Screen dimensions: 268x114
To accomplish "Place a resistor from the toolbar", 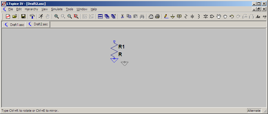I will pos(186,17).
